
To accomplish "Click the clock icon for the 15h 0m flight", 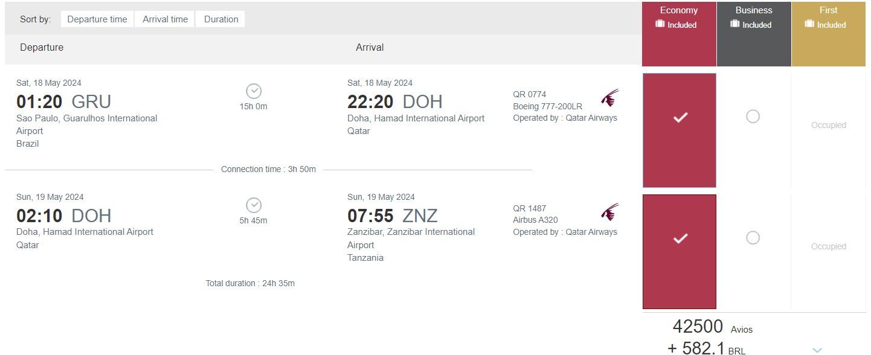I will pos(254,91).
